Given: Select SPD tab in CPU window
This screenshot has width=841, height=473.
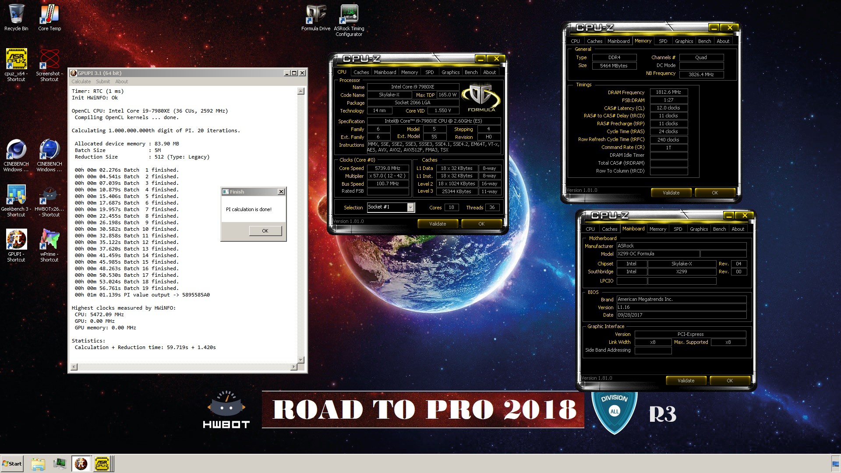Looking at the screenshot, I should pos(430,72).
